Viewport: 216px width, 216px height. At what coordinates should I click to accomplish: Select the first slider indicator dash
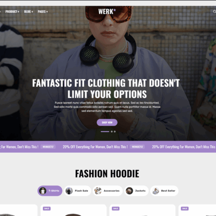pyautogui.click(x=105, y=132)
